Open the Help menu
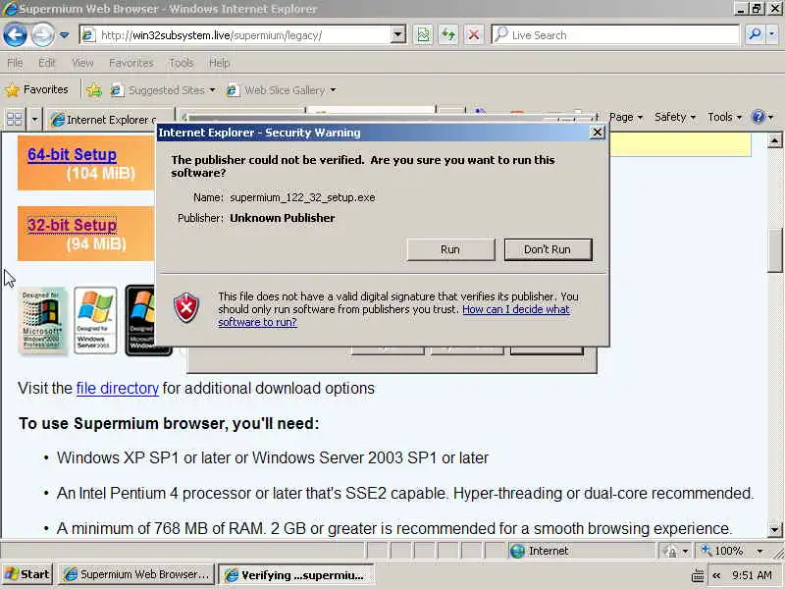The height and width of the screenshot is (589, 785). [219, 63]
